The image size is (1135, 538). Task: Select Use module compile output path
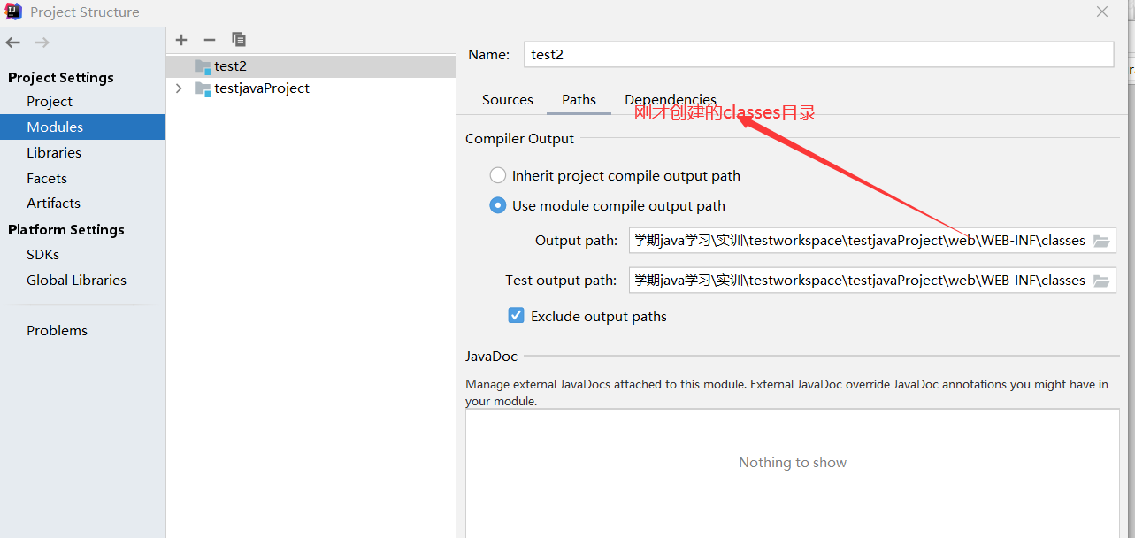pos(498,205)
